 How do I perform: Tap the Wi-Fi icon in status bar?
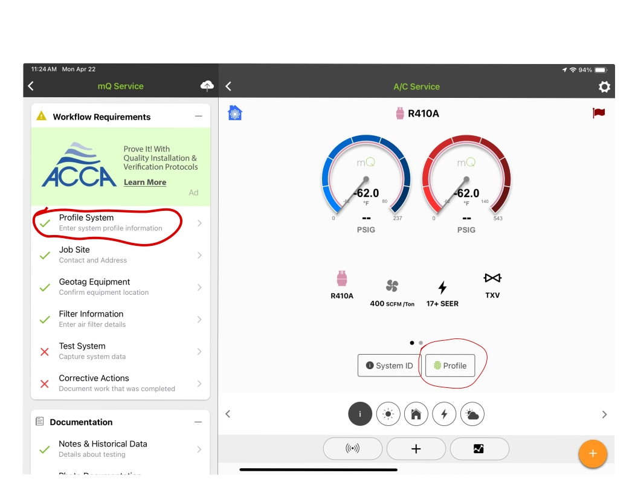point(573,70)
